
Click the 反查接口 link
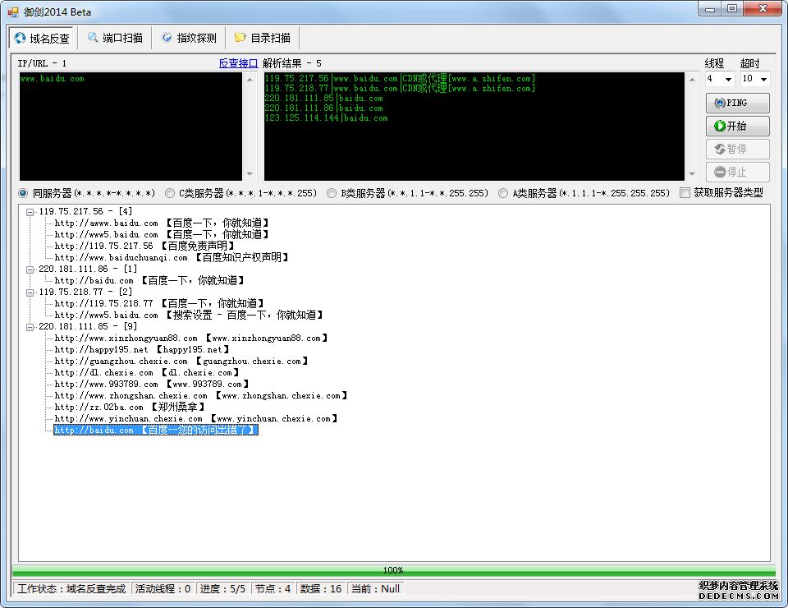click(238, 63)
